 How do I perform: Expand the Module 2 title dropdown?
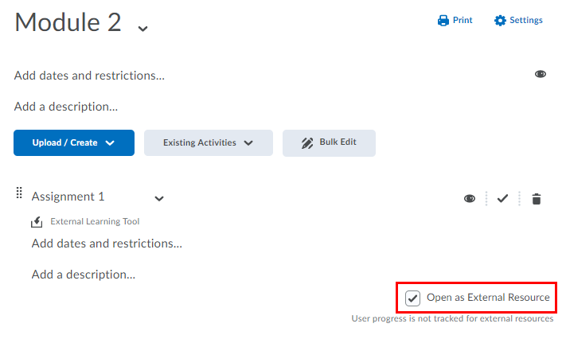[142, 28]
